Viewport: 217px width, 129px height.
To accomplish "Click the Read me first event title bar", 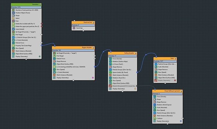I will coord(83,22).
